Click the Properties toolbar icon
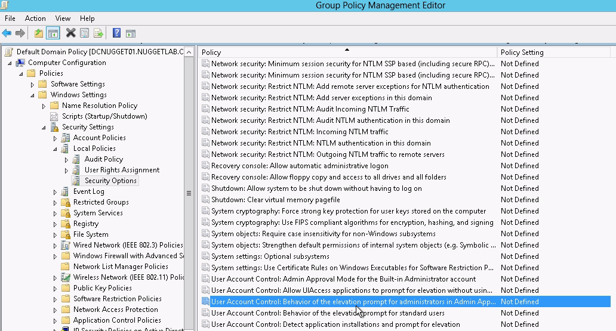 pyautogui.click(x=85, y=33)
